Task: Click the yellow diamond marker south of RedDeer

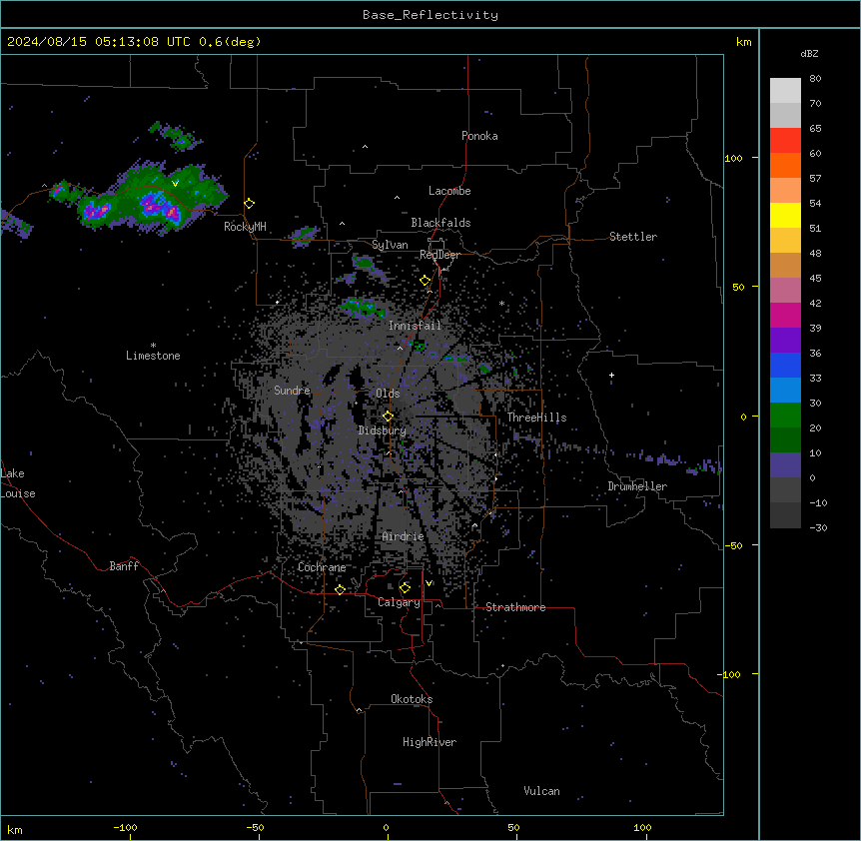Action: pos(426,281)
